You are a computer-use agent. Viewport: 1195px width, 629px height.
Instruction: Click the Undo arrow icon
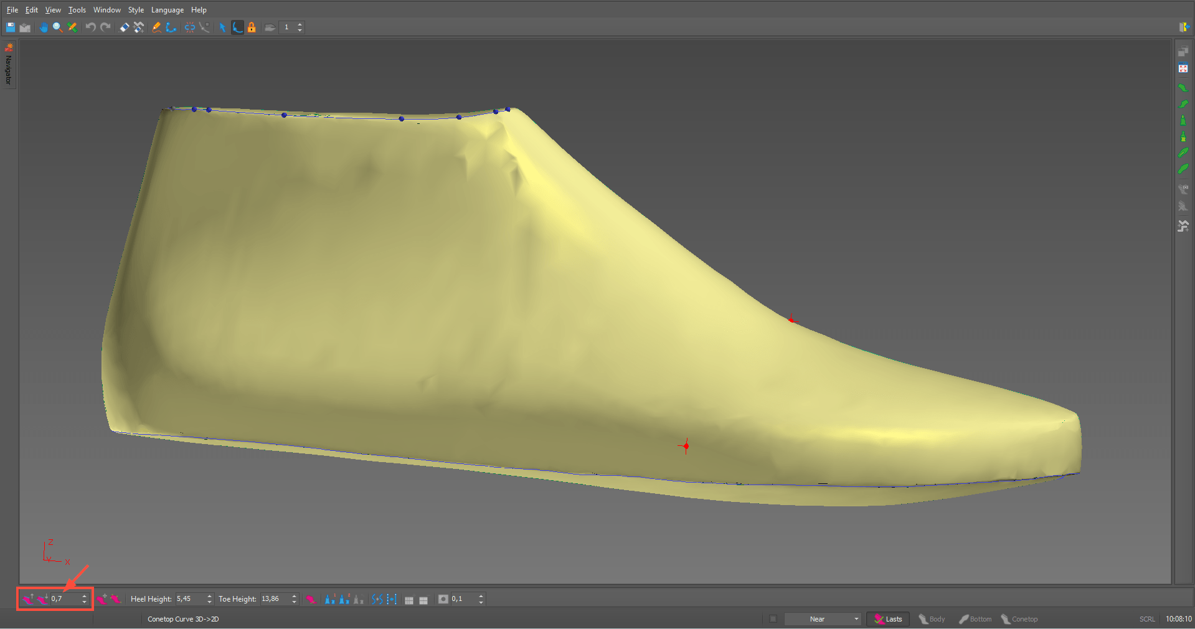(x=91, y=27)
